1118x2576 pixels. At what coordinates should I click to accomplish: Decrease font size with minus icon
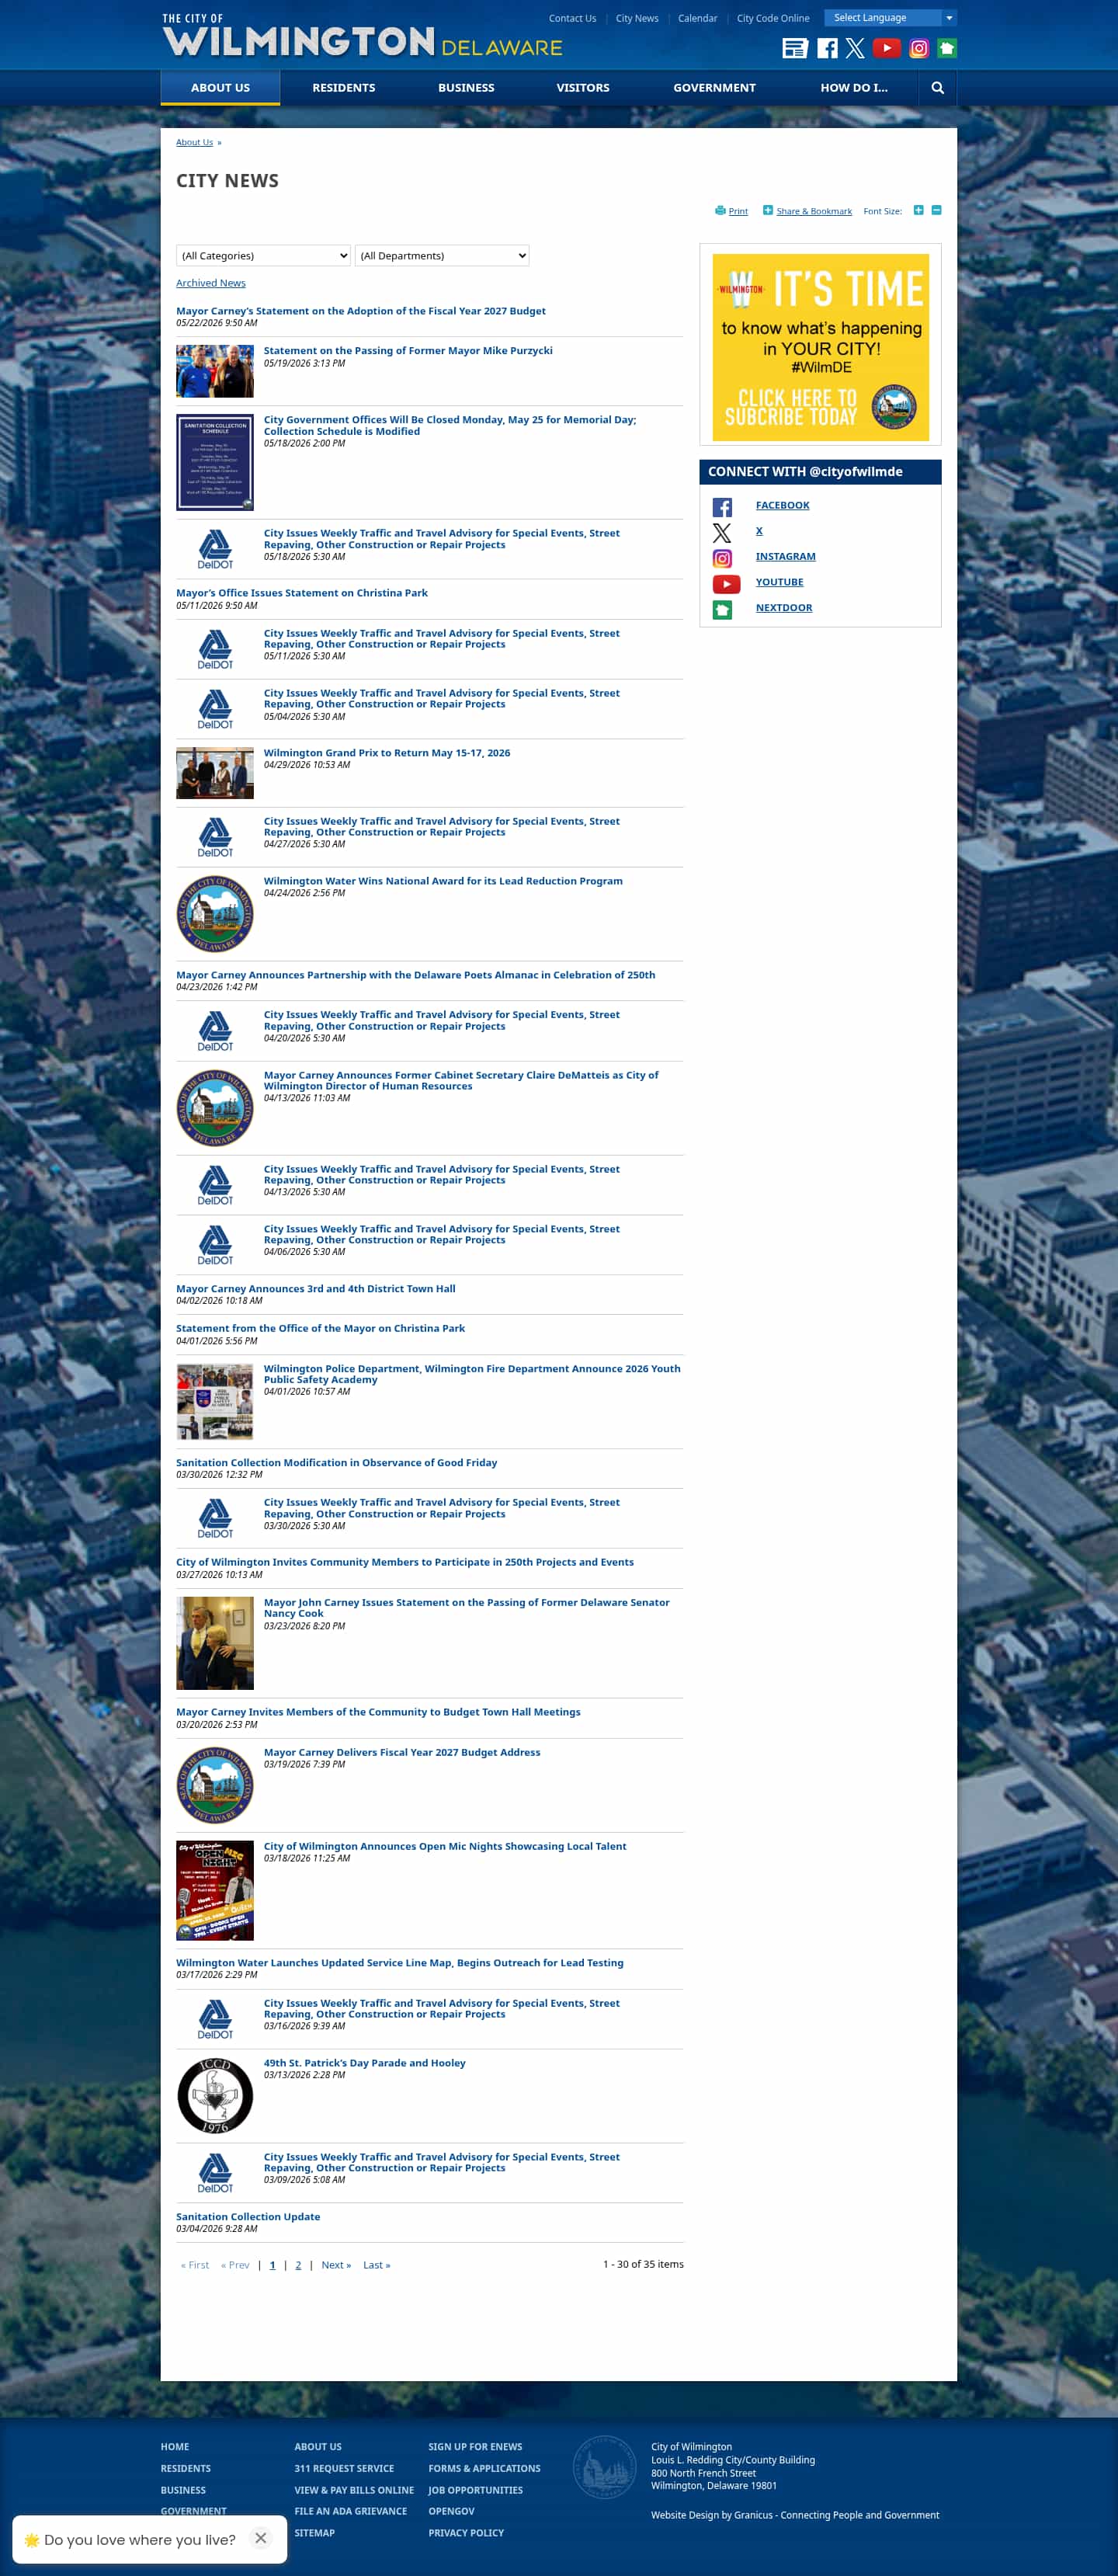(x=936, y=210)
